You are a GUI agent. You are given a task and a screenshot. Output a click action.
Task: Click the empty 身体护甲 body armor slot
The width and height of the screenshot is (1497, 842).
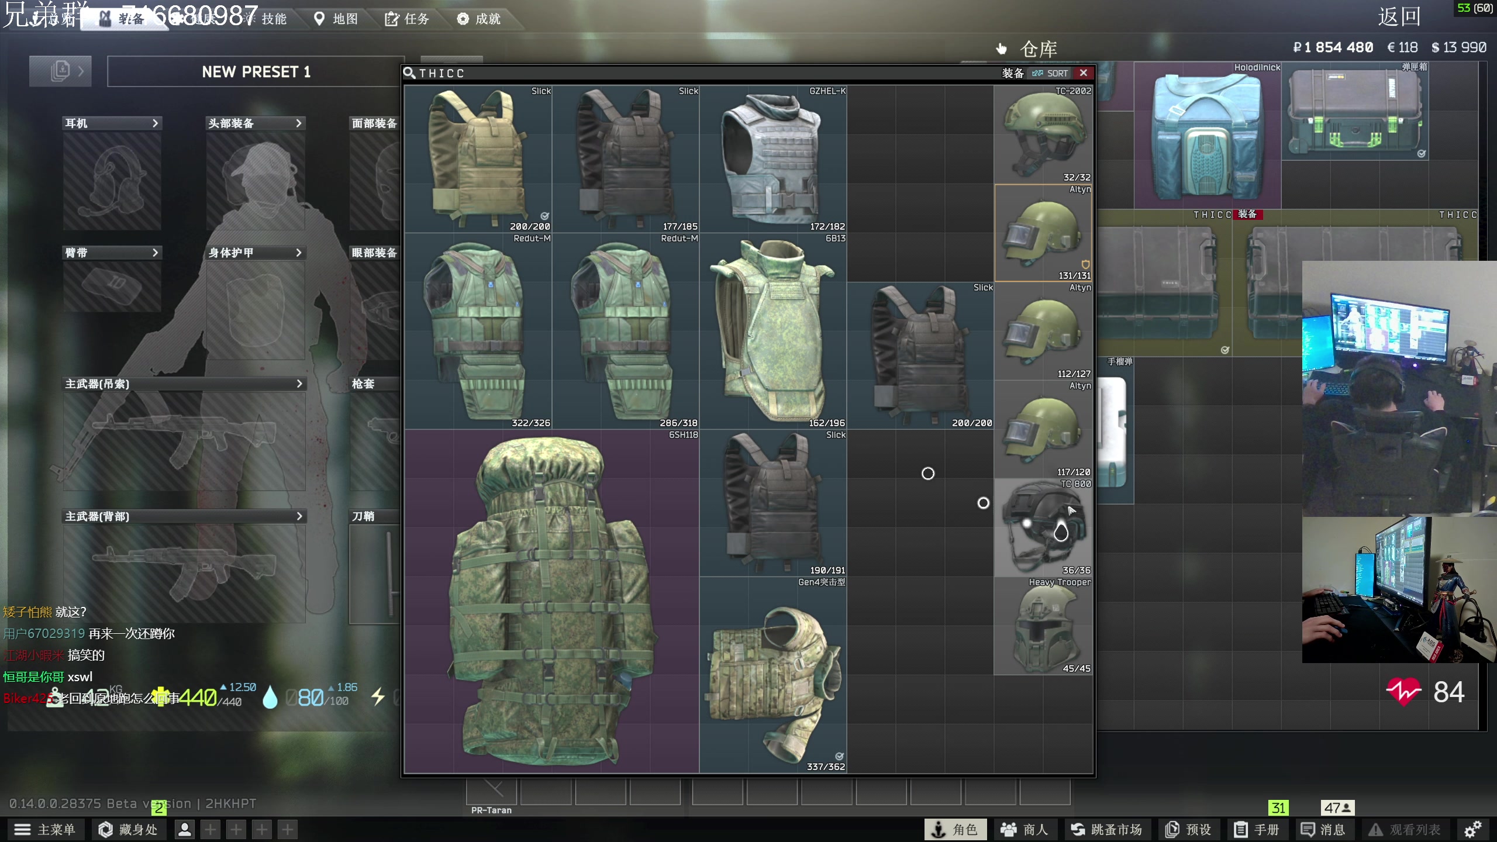pyautogui.click(x=256, y=310)
